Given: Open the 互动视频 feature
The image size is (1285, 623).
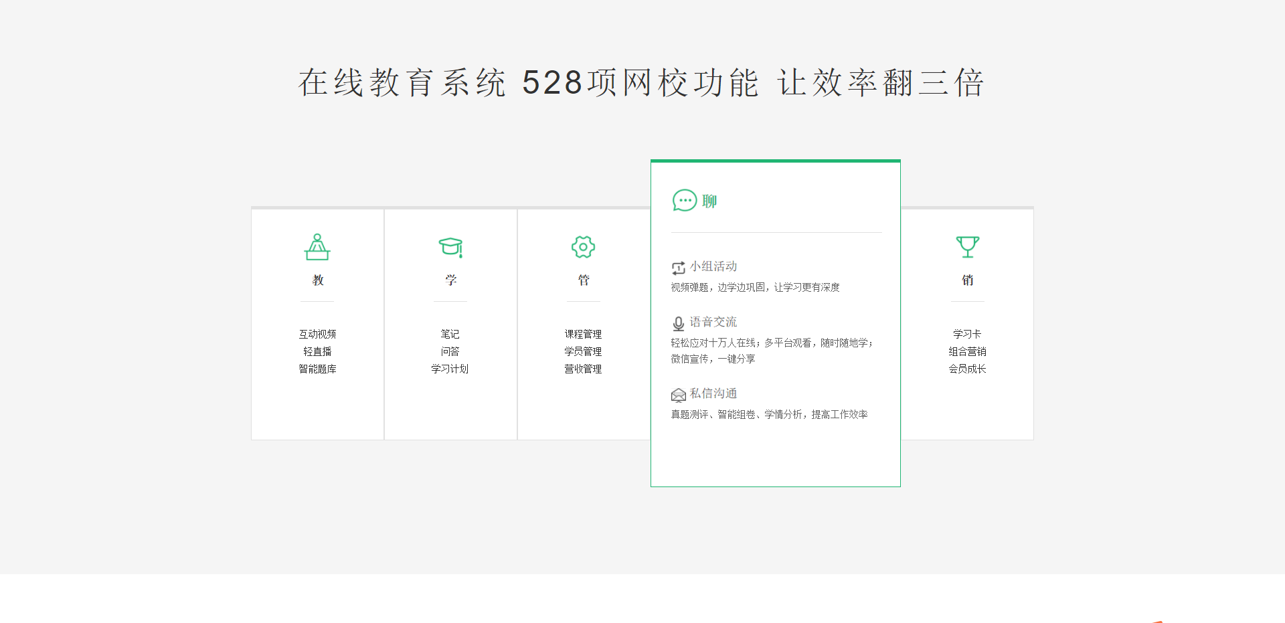Looking at the screenshot, I should (317, 334).
